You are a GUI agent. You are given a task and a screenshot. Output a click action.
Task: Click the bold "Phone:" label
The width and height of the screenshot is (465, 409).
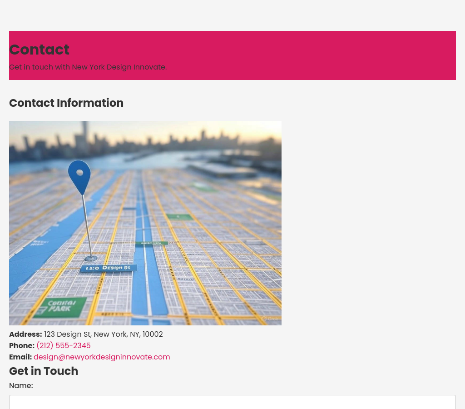coord(22,346)
